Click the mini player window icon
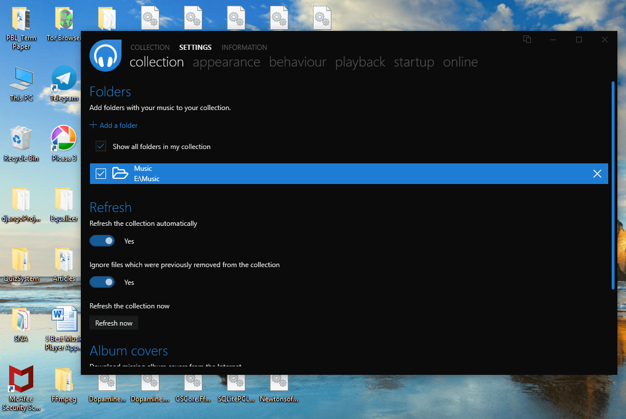Image resolution: width=626 pixels, height=419 pixels. pos(527,40)
